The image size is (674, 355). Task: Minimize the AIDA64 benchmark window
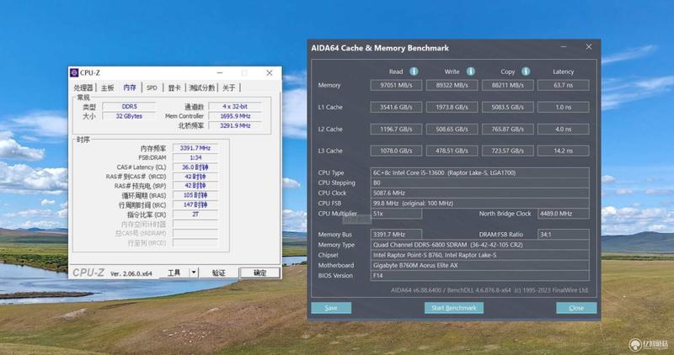(564, 47)
